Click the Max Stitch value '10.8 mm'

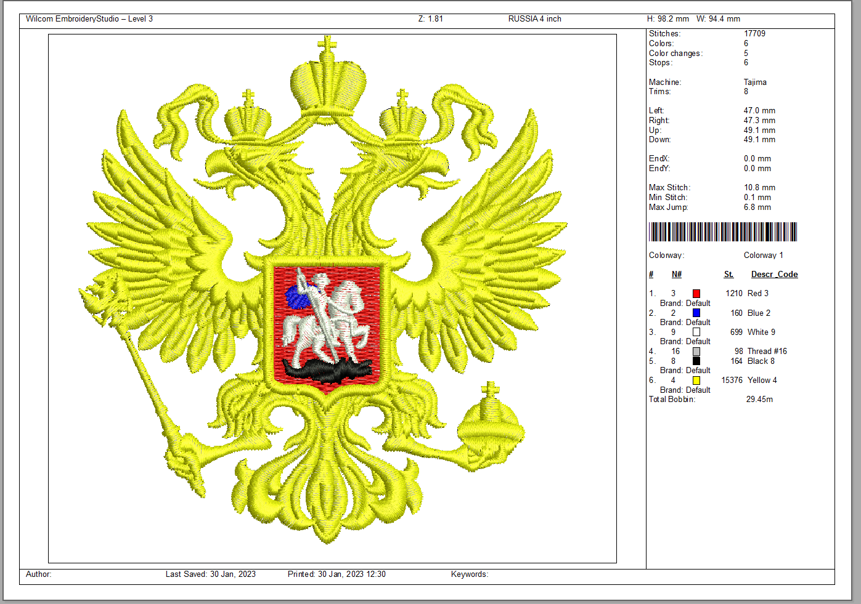(x=759, y=188)
